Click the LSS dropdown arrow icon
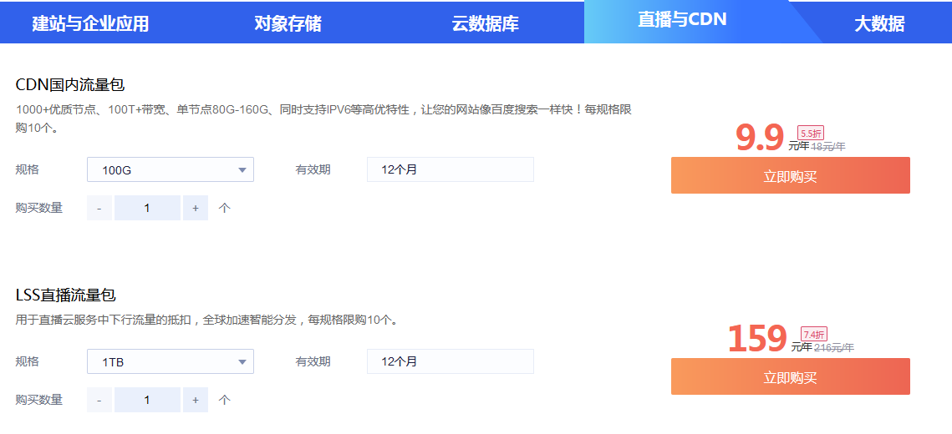The width and height of the screenshot is (952, 434). coord(242,362)
